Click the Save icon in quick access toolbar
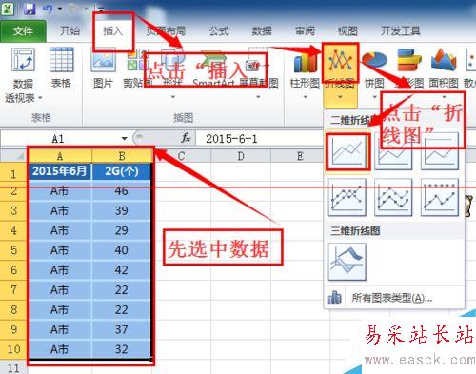 (29, 9)
